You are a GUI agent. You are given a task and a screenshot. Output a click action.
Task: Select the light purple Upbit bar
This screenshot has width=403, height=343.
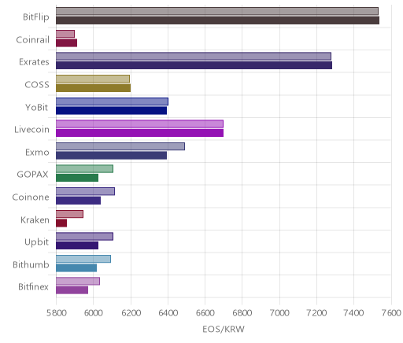[x=84, y=237]
